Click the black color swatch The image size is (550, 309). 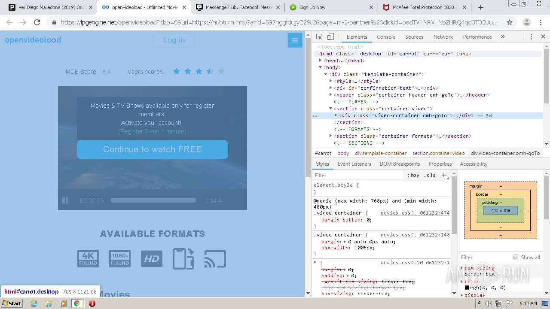(x=467, y=288)
